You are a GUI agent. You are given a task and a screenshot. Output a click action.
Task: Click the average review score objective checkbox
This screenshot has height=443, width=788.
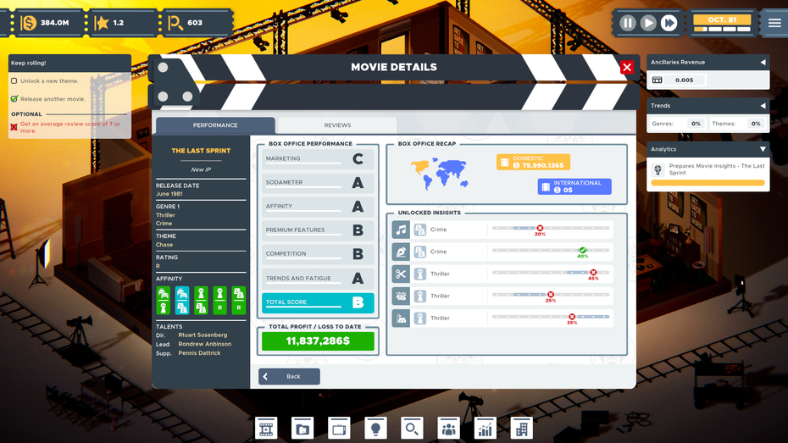(x=14, y=127)
